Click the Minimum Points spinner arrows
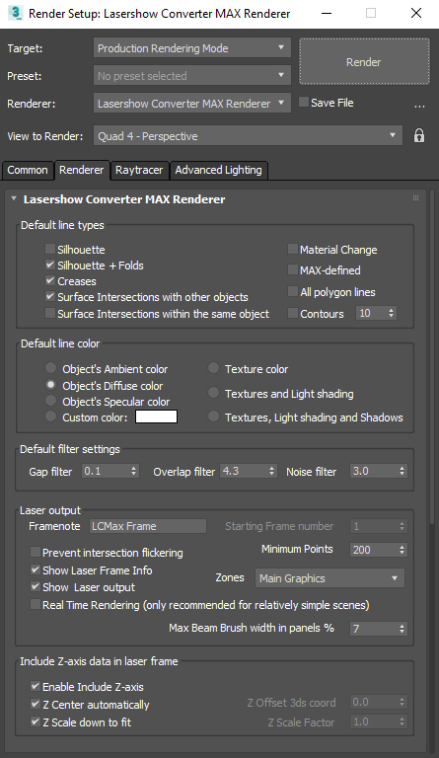Viewport: 439px width, 758px height. (x=402, y=550)
